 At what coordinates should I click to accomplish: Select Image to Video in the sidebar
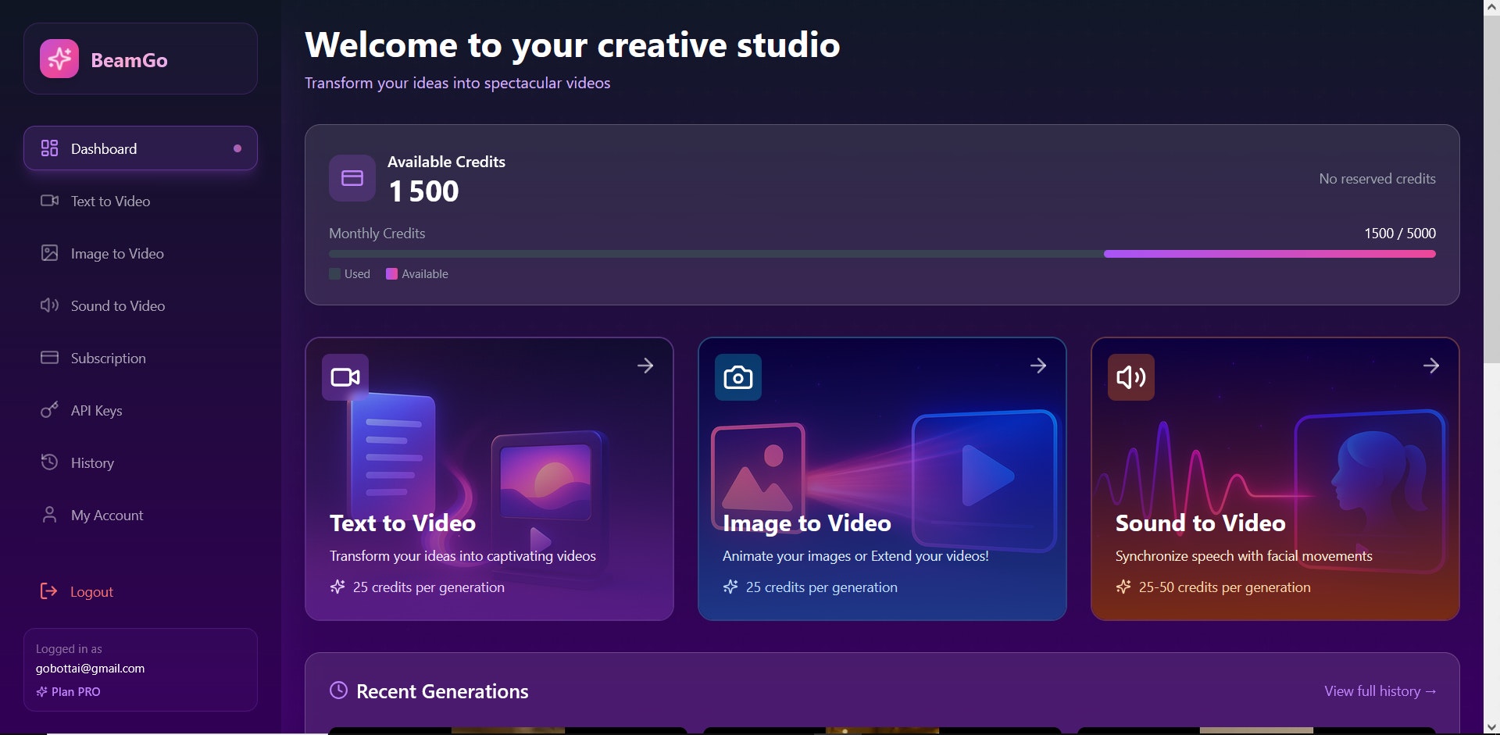click(x=116, y=253)
